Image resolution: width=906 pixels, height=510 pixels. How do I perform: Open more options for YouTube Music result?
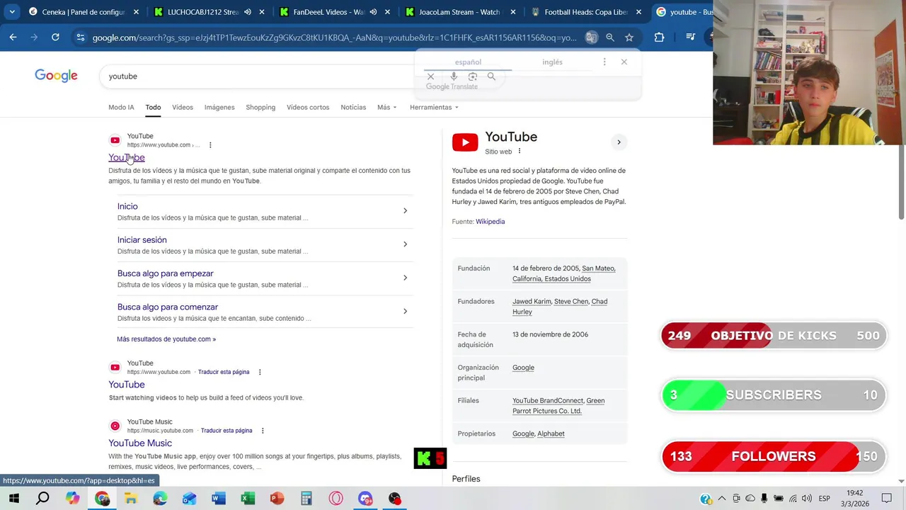tap(263, 431)
